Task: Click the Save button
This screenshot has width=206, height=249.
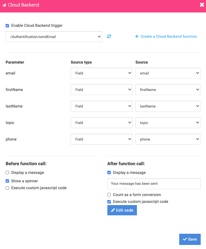Action: 190,239
